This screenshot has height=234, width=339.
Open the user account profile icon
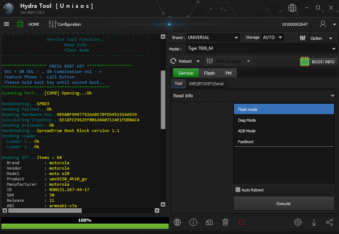[x=323, y=24]
